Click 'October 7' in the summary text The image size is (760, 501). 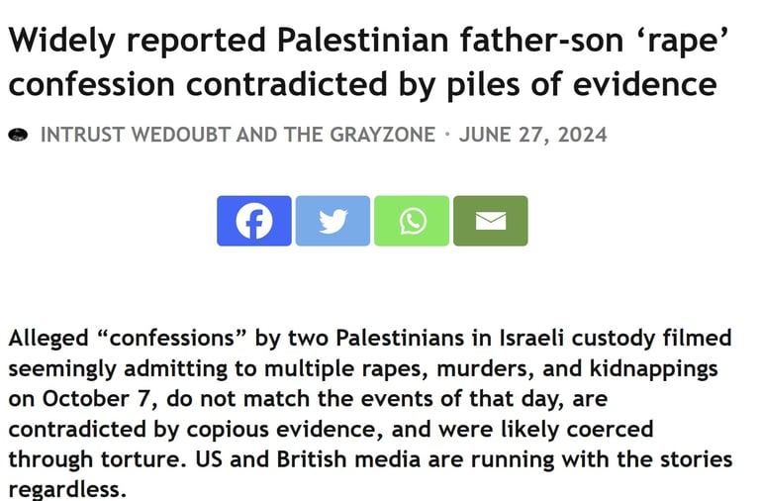coord(95,399)
